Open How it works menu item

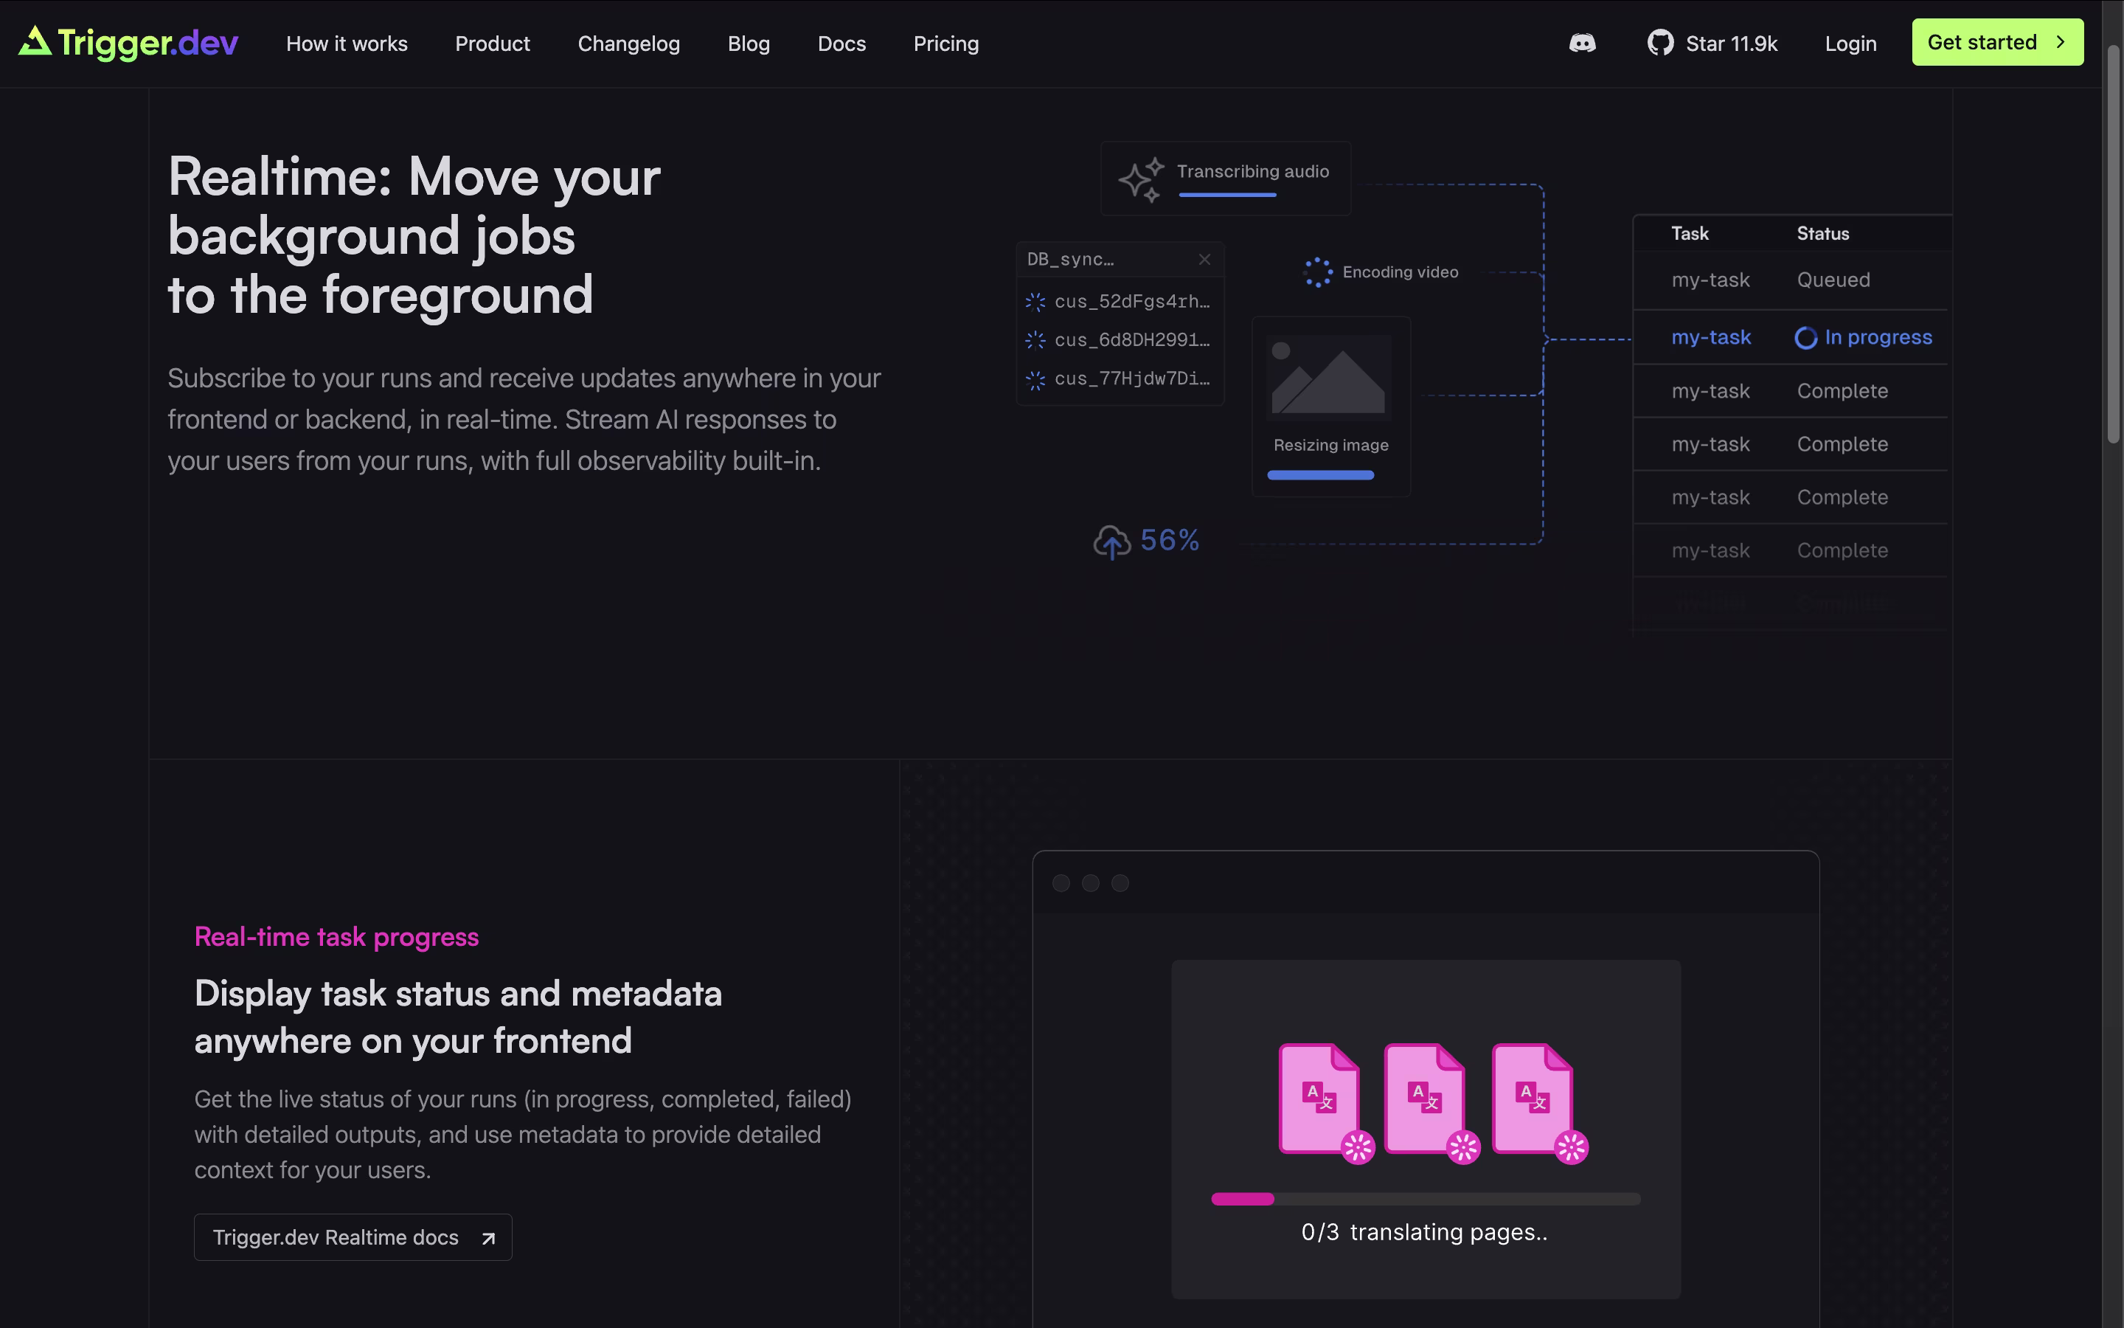click(347, 43)
